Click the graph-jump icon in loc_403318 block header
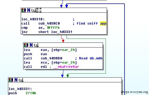Screen dimensions: 149x95 pyautogui.click(x=34, y=10)
